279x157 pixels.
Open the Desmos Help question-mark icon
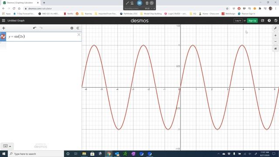point(269,20)
